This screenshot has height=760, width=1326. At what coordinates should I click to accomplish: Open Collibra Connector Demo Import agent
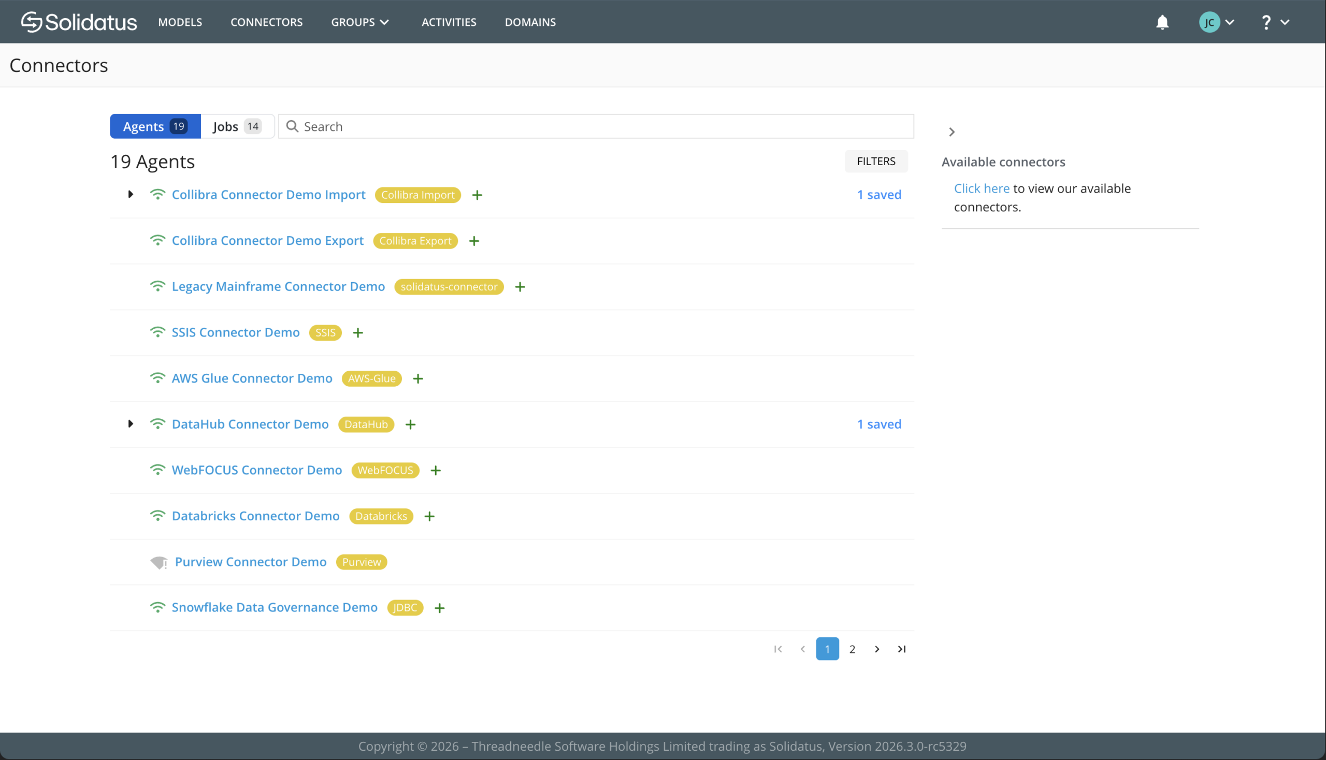(x=268, y=195)
